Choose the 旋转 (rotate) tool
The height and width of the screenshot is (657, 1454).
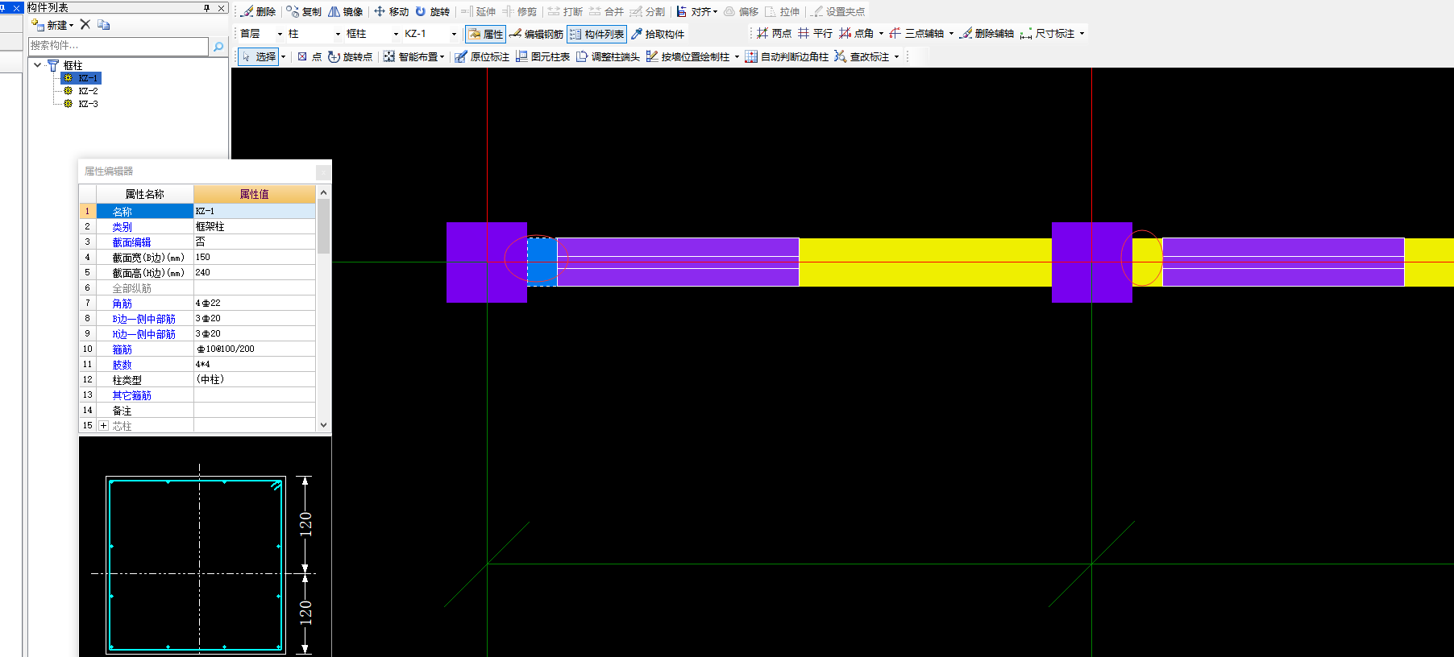pyautogui.click(x=432, y=11)
